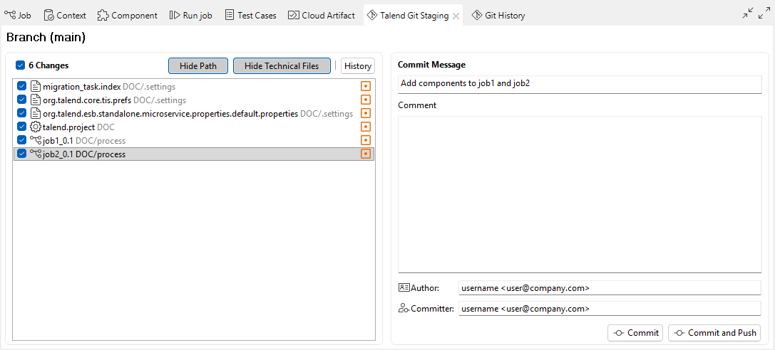Click the Job tab icon

point(10,15)
